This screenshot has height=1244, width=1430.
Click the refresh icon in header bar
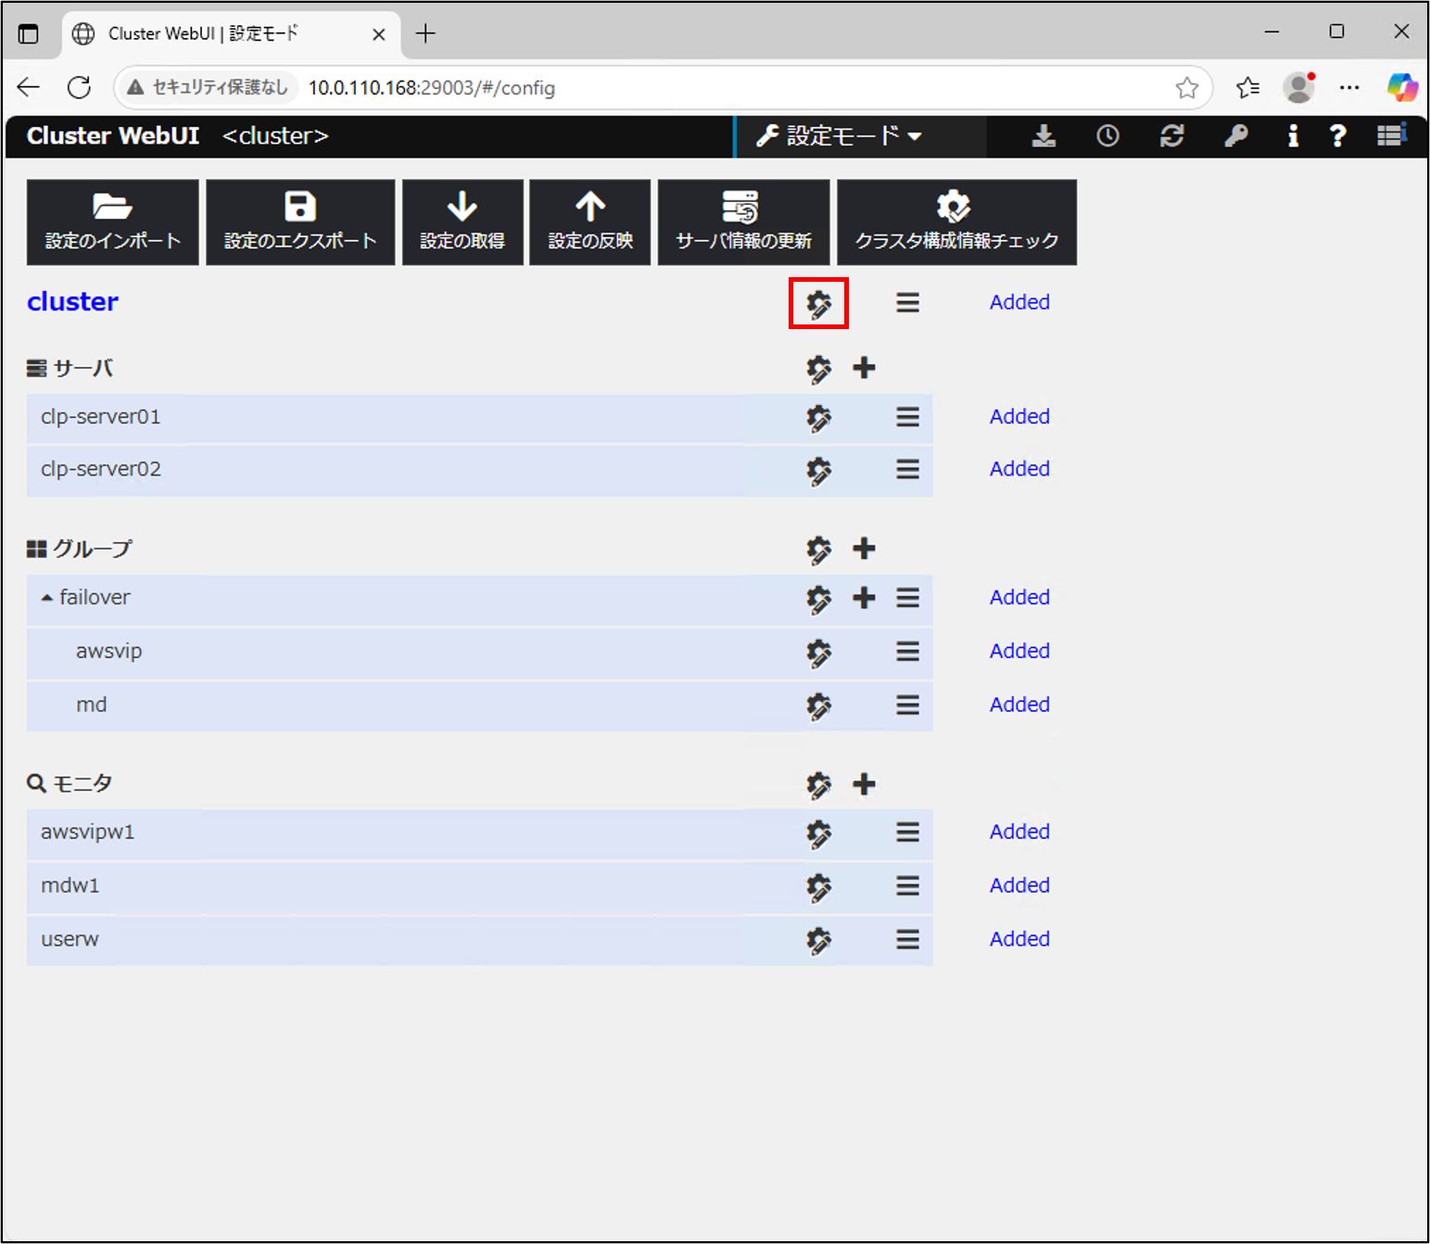point(1171,136)
